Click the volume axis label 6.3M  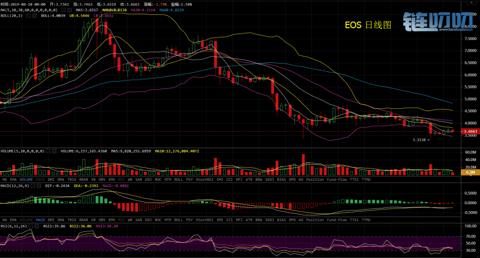point(470,172)
